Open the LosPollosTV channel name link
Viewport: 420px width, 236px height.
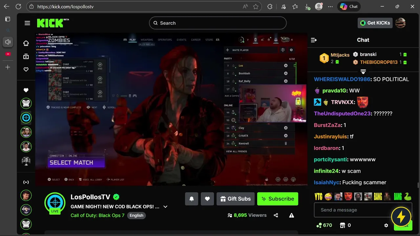coord(90,197)
